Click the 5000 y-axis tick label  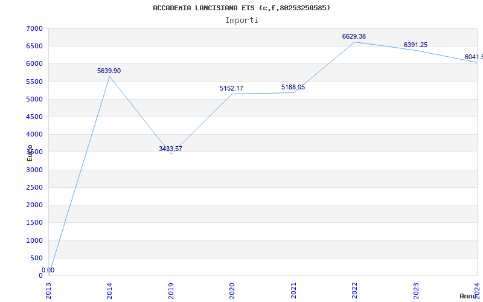click(x=34, y=99)
